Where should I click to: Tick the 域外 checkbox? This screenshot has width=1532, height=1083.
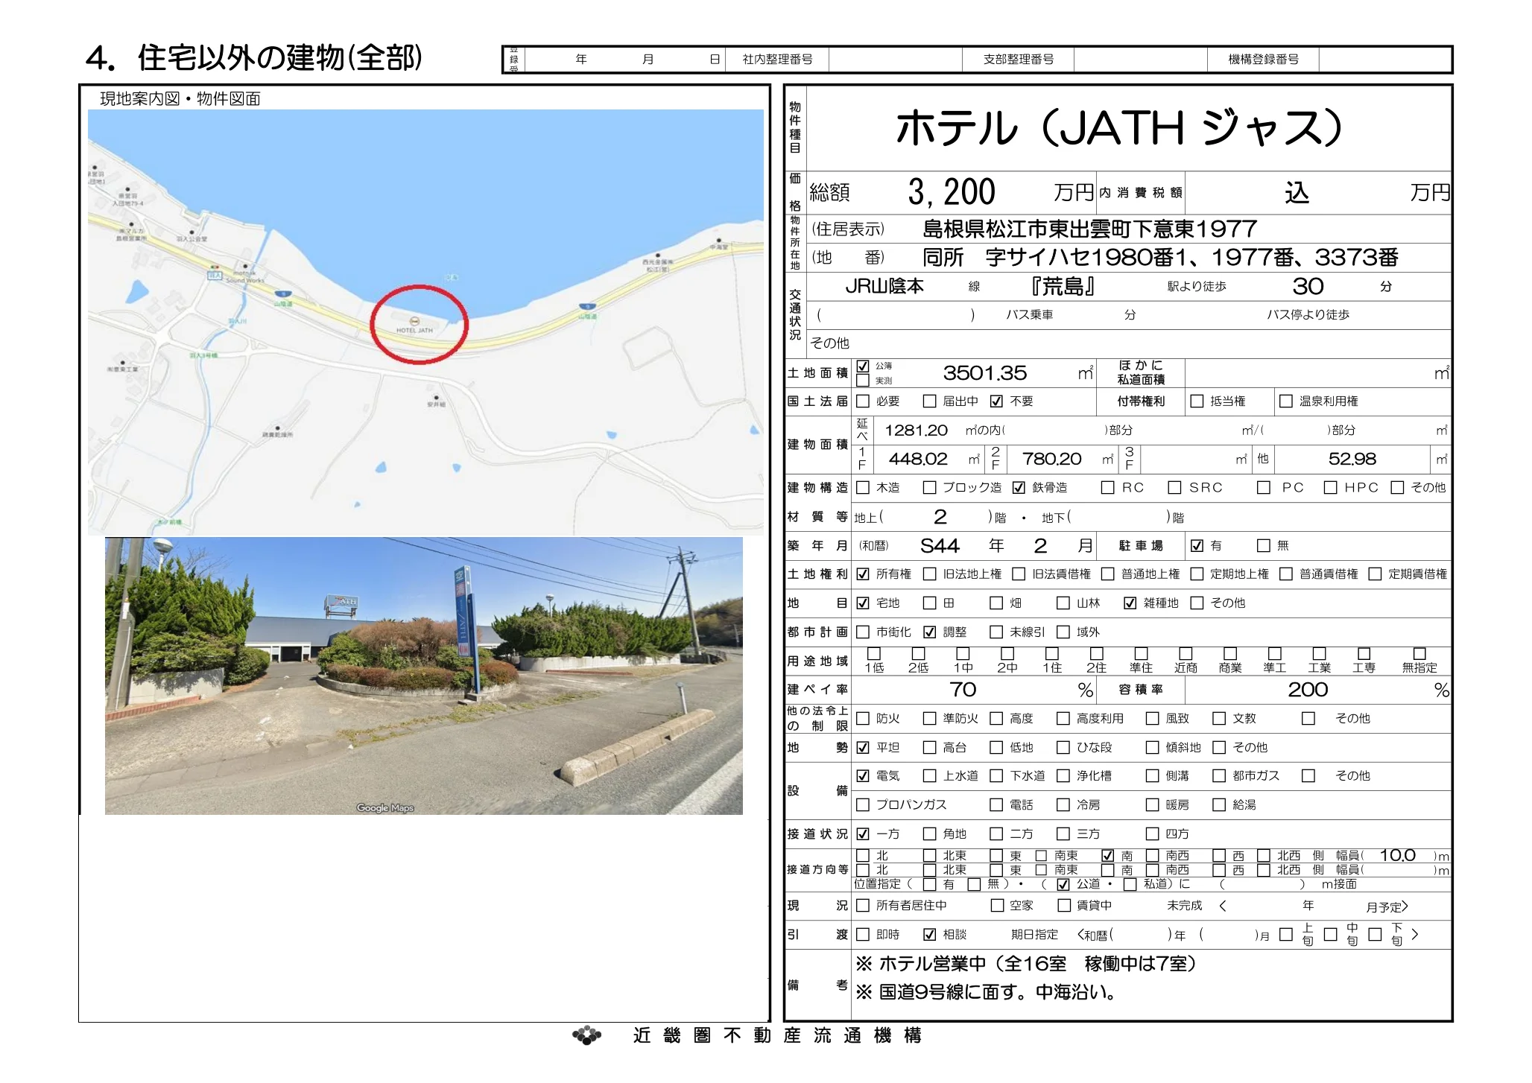coord(1063,632)
